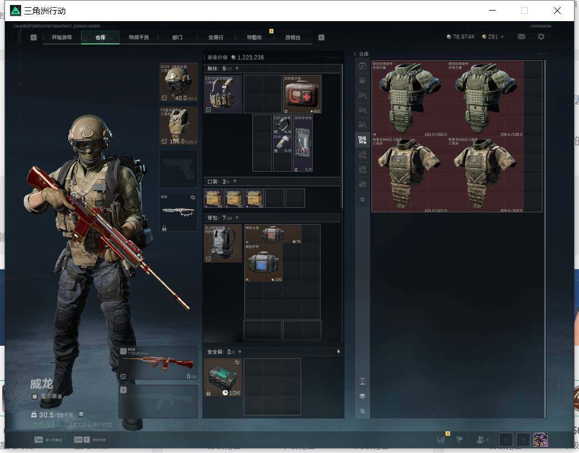579x453 pixels.
Task: Open the weight details list icon
Action: (x=81, y=414)
